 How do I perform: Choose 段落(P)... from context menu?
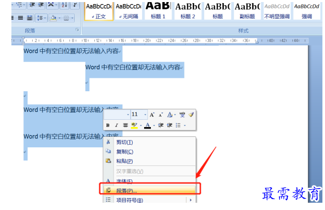pyautogui.click(x=126, y=190)
